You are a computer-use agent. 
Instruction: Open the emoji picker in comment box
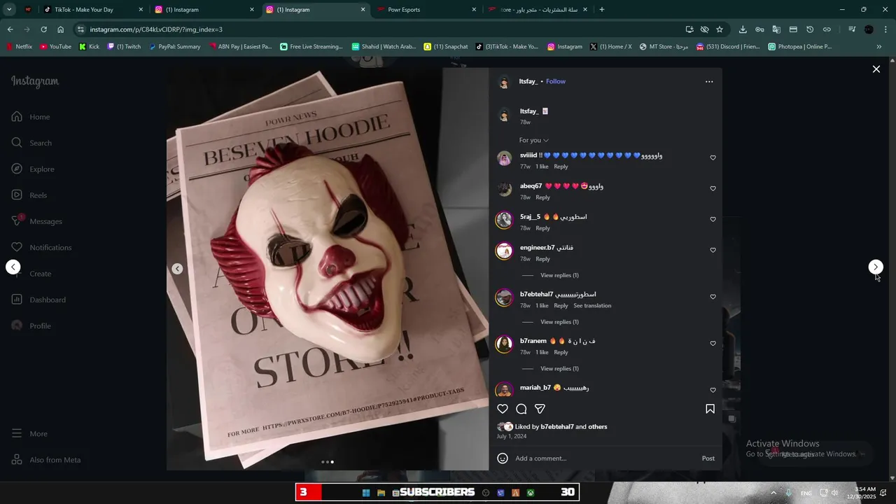click(x=503, y=458)
